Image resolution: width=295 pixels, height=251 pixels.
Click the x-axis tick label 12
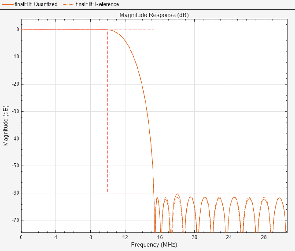125,237
